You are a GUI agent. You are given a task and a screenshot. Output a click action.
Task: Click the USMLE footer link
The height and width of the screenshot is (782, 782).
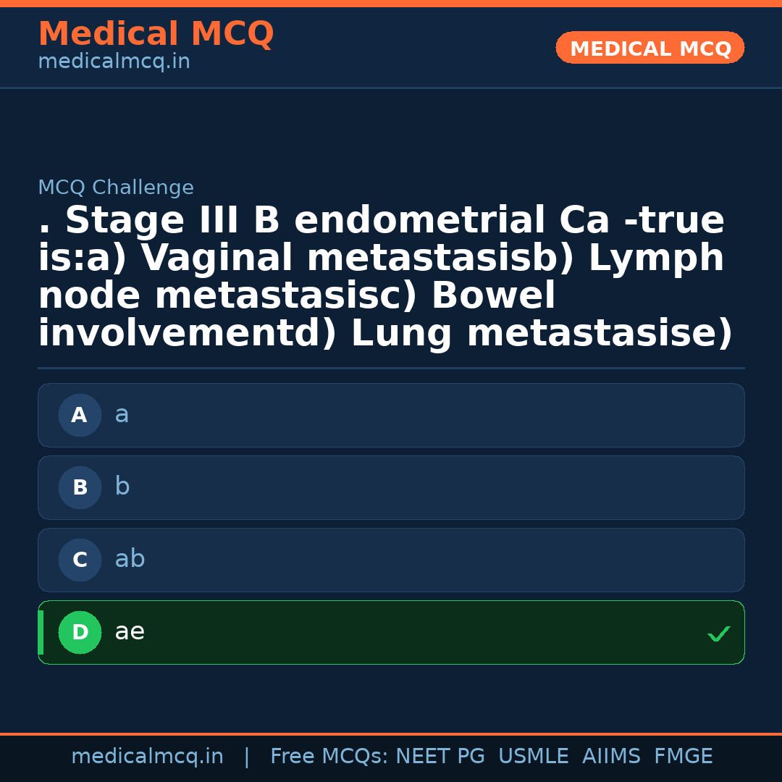click(534, 756)
